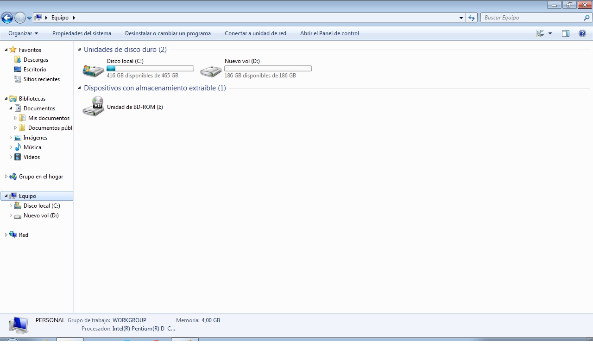Click 416 GB disponibles de 465 GB text
The width and height of the screenshot is (593, 356).
point(142,76)
